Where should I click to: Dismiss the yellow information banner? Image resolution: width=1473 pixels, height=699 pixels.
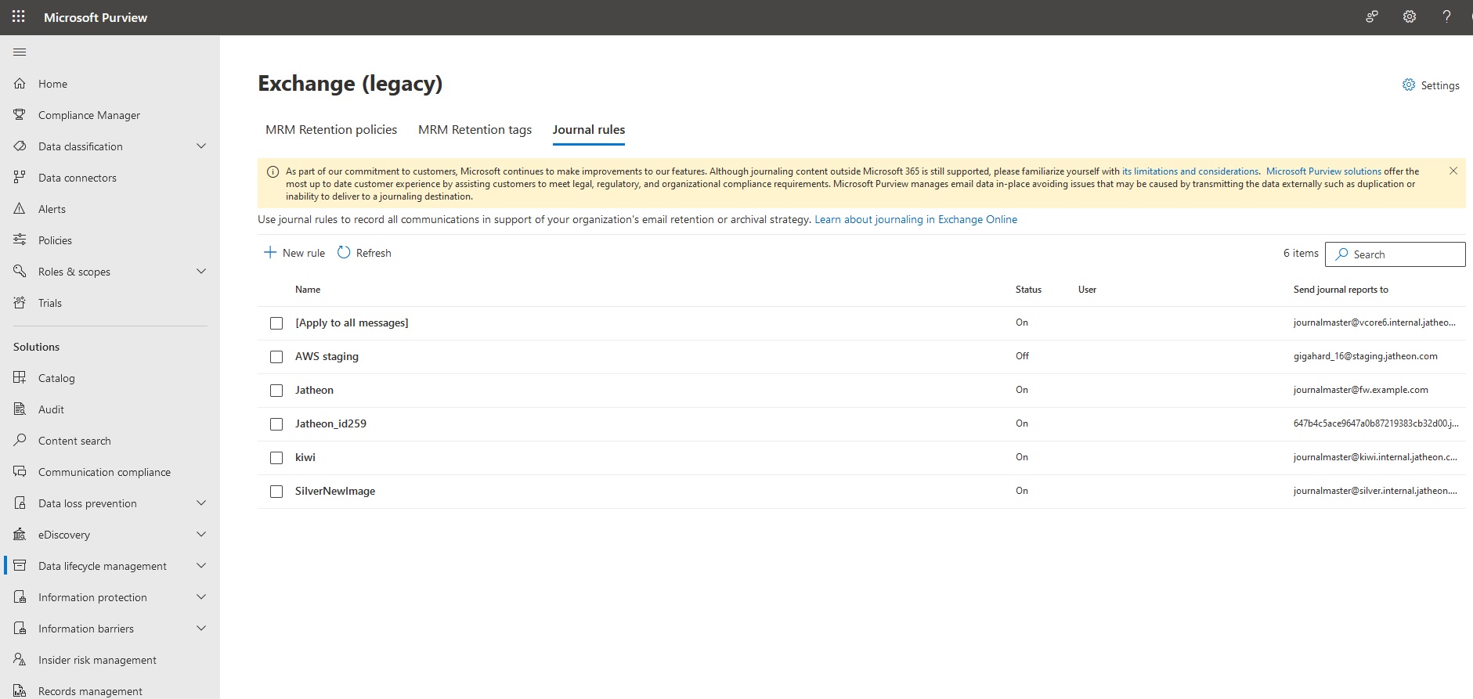pyautogui.click(x=1453, y=171)
